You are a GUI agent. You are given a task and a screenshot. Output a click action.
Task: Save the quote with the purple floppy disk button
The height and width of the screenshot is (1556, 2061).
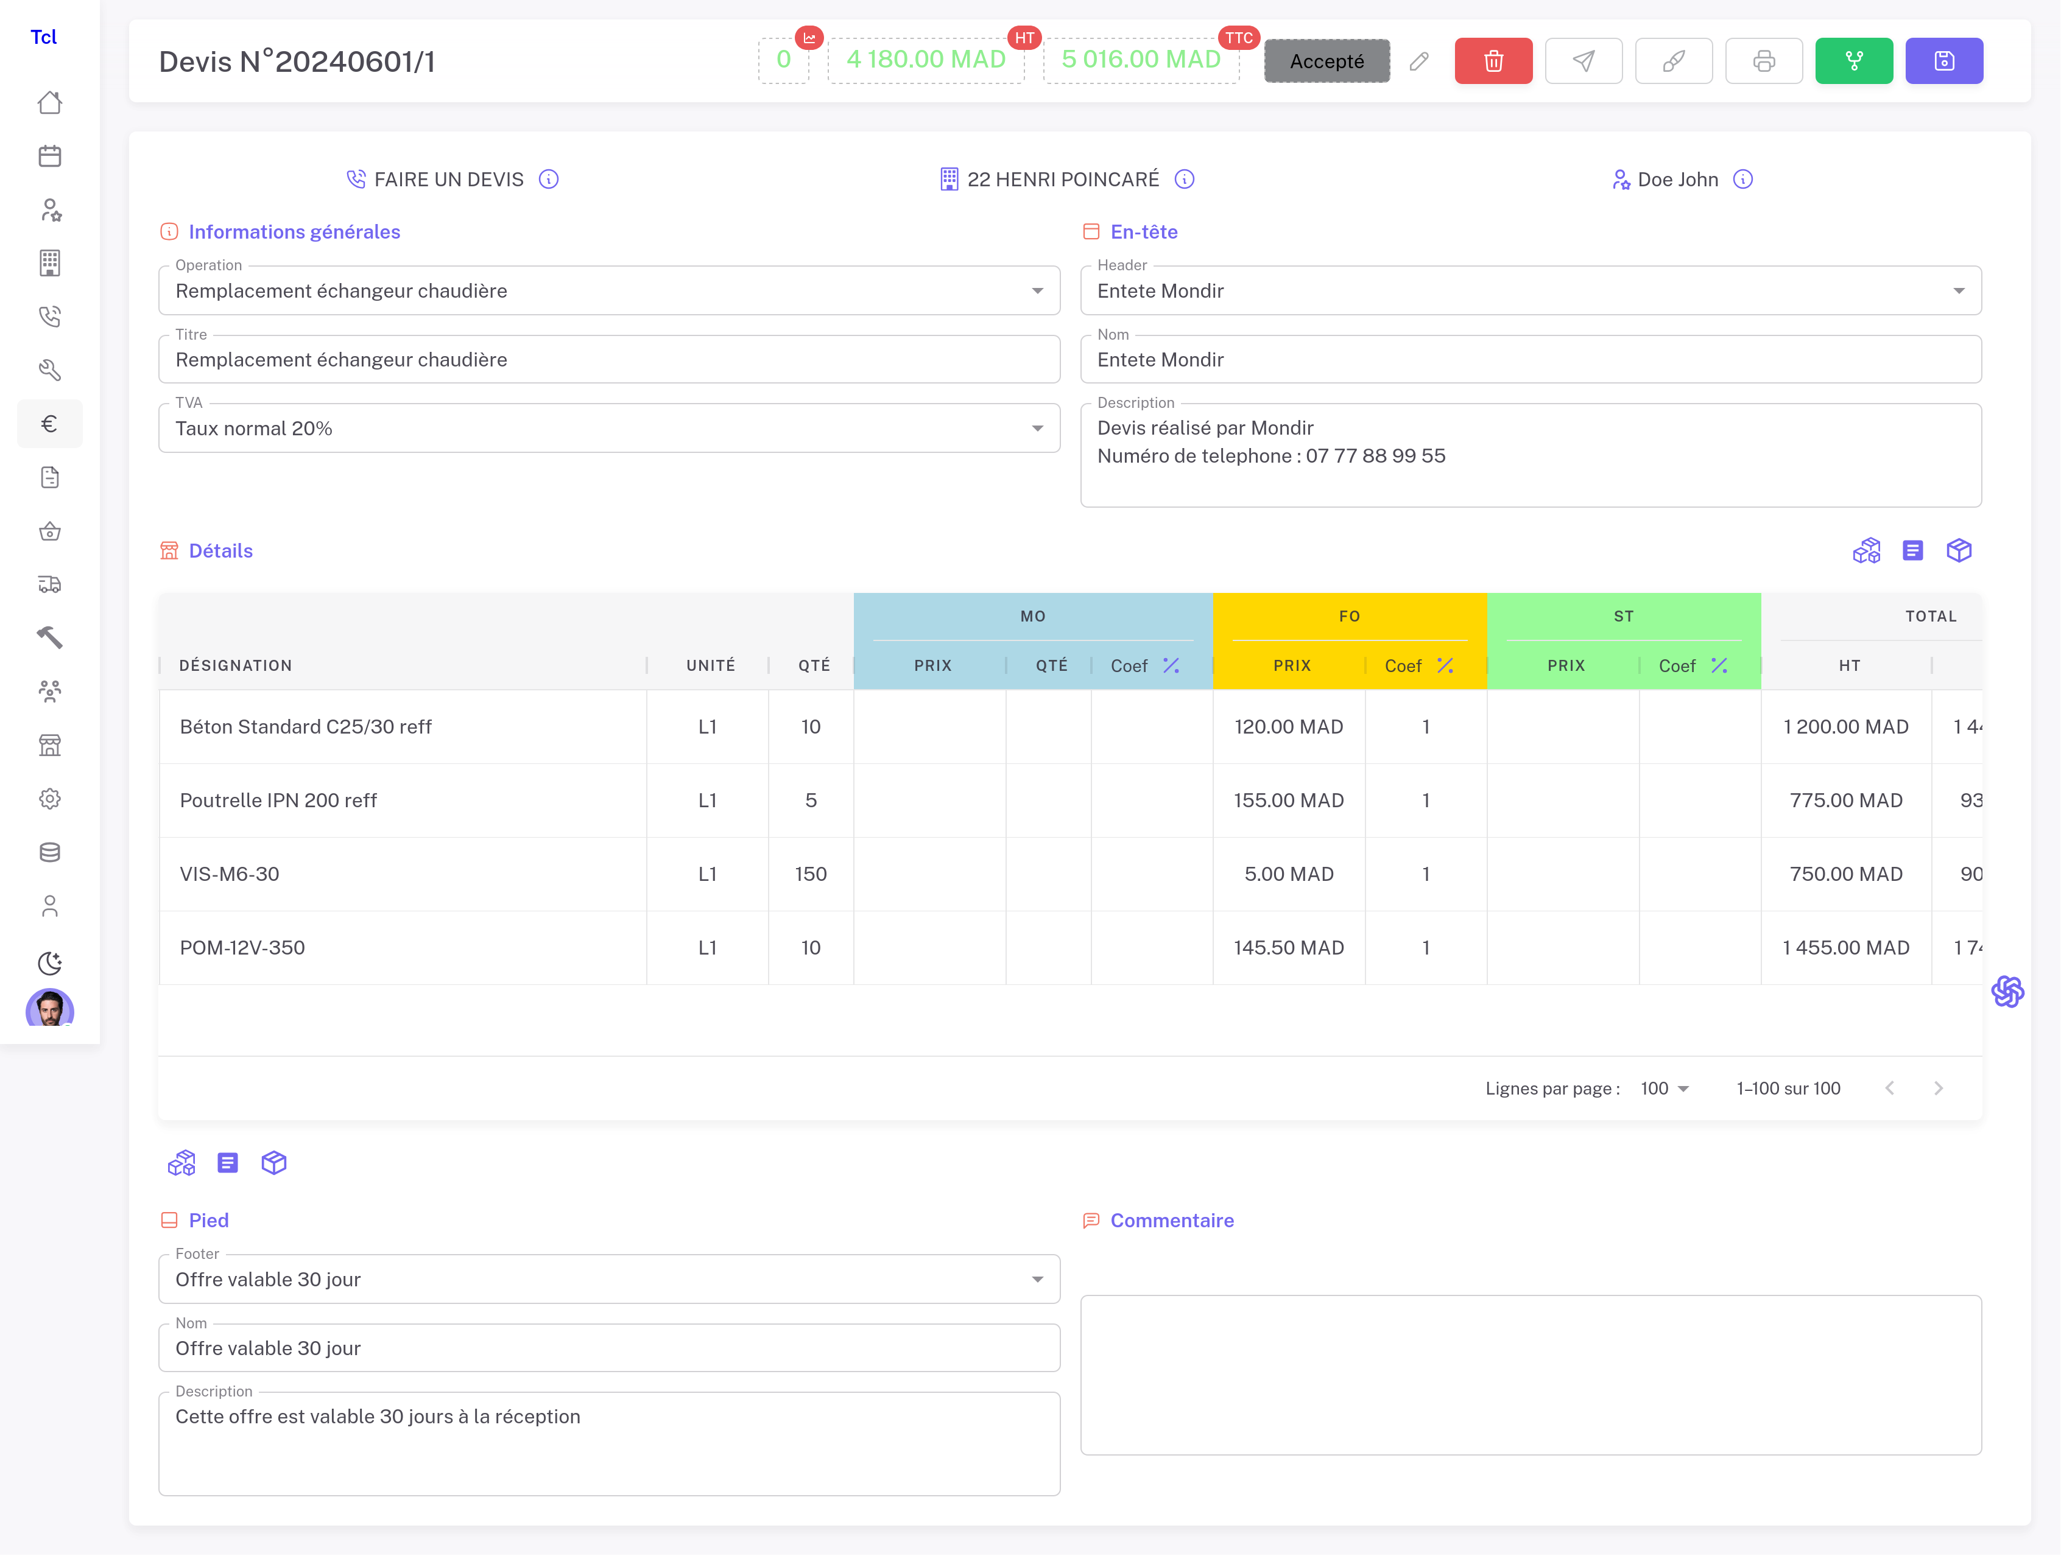tap(1943, 60)
